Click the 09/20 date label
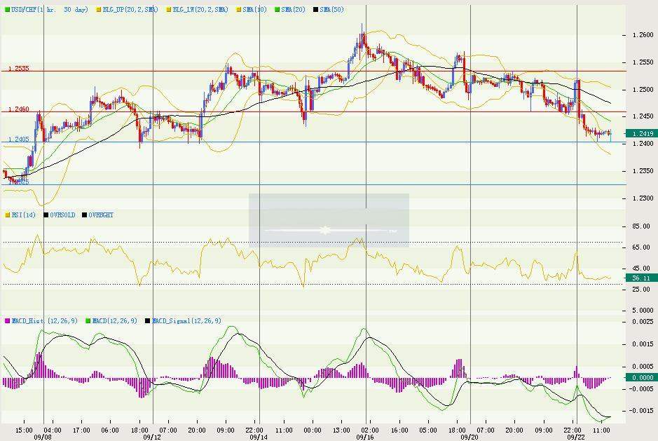 [x=470, y=437]
